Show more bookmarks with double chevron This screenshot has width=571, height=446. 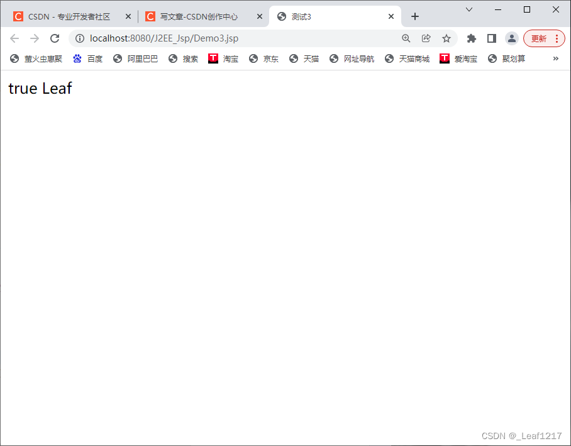(556, 59)
